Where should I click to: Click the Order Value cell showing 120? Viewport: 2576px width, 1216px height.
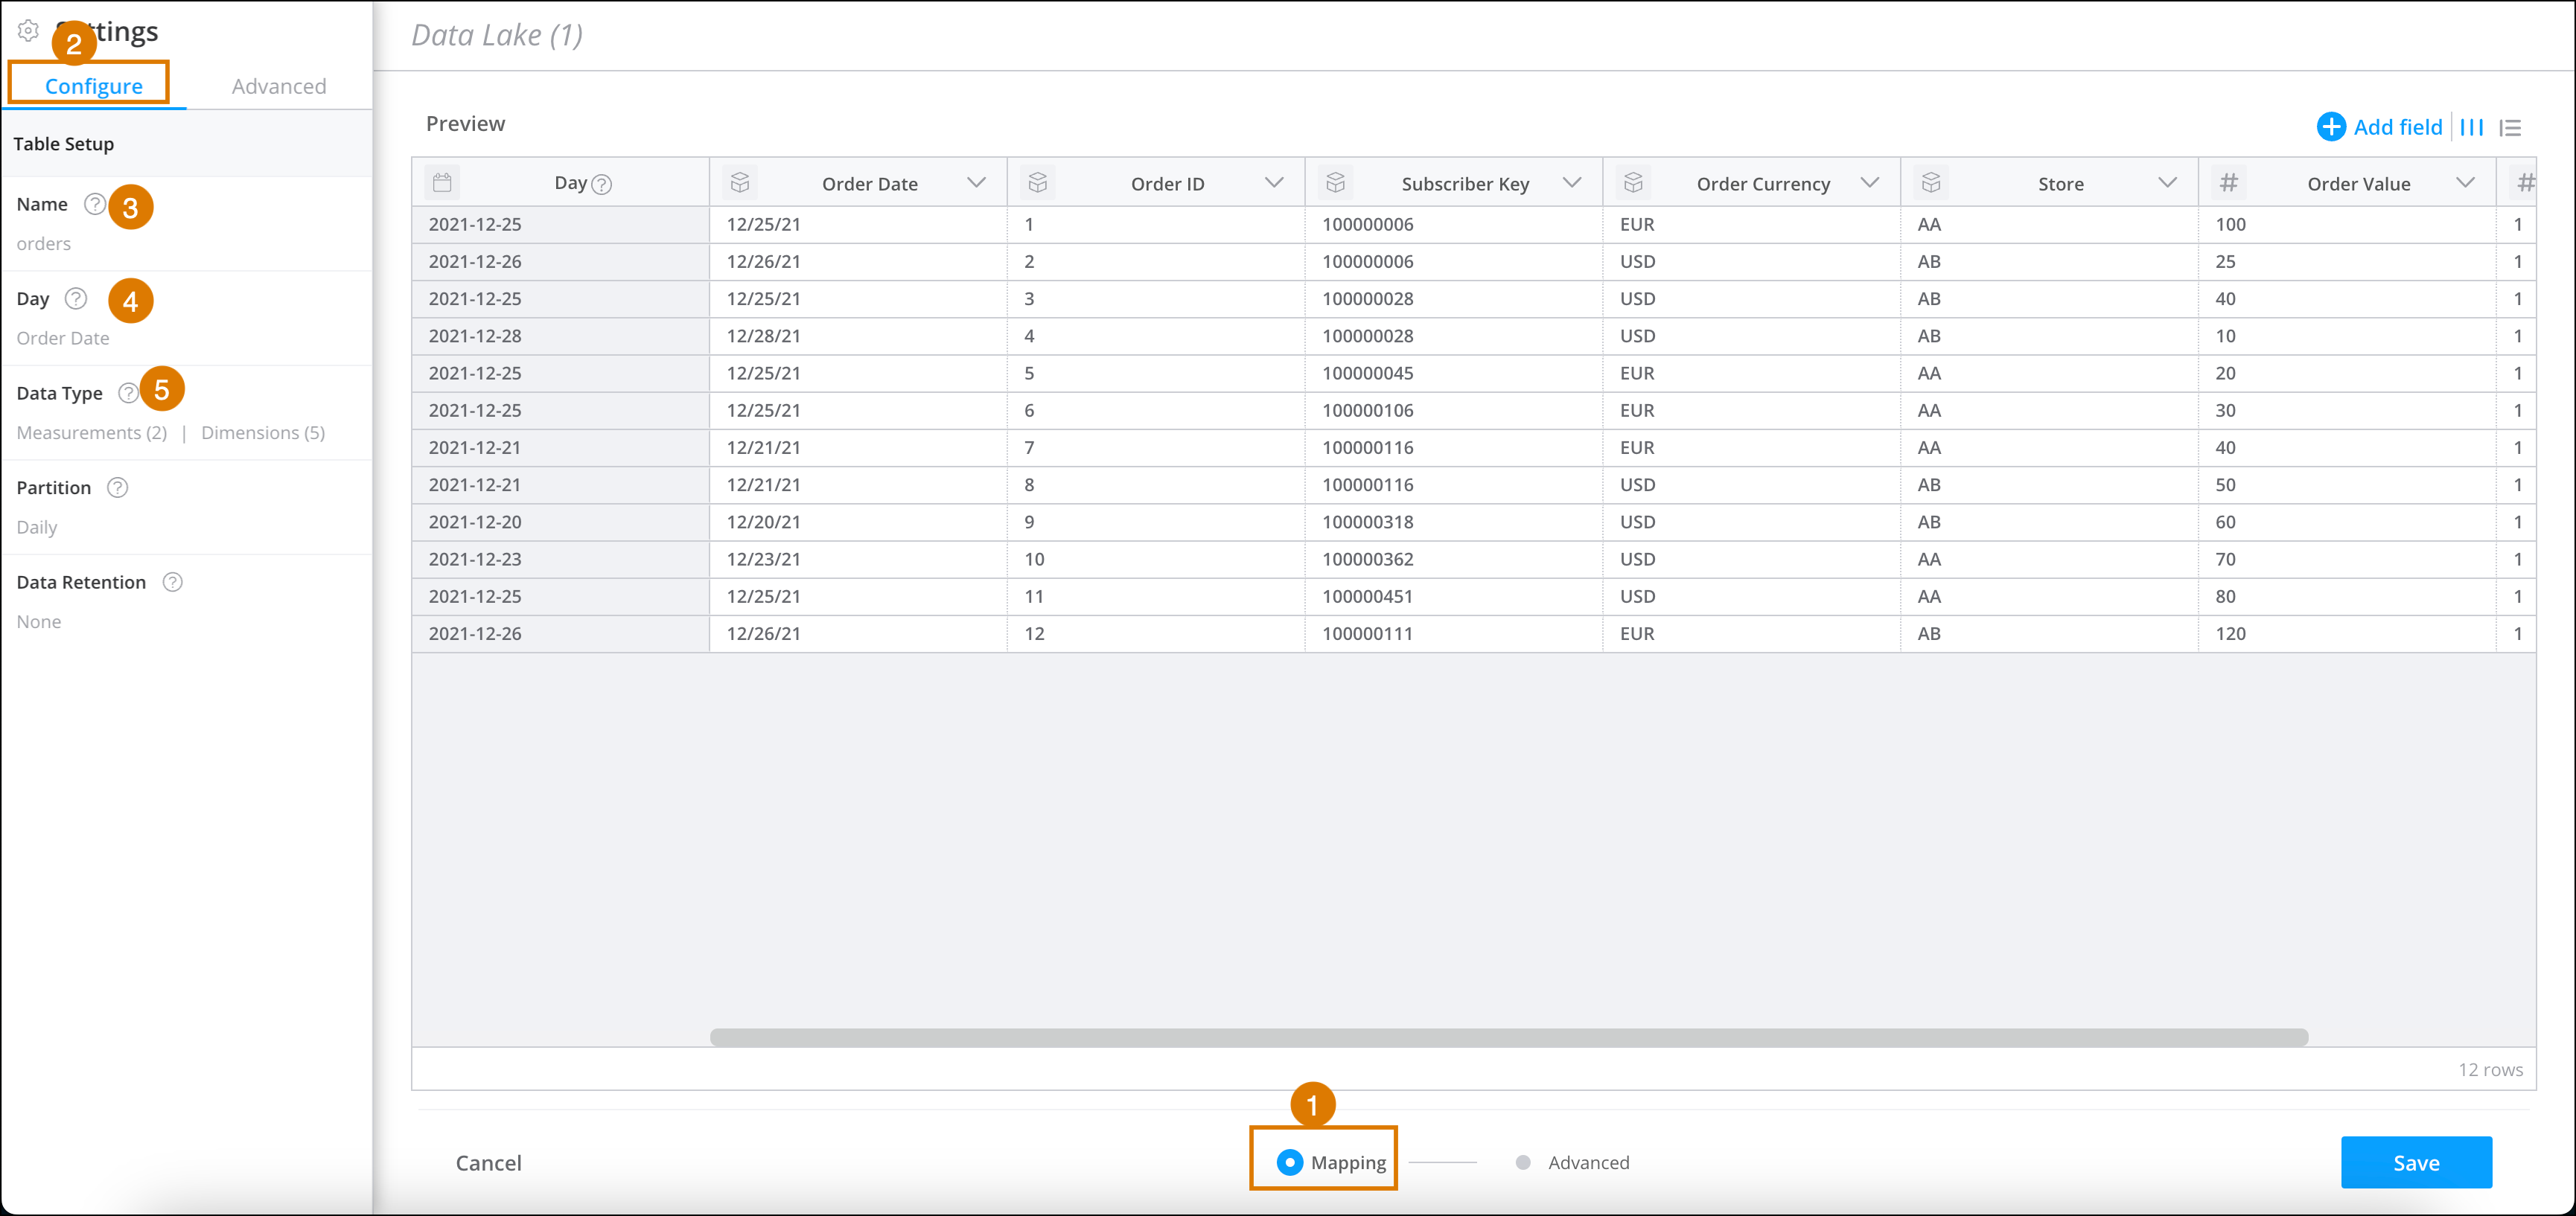pyautogui.click(x=2346, y=633)
